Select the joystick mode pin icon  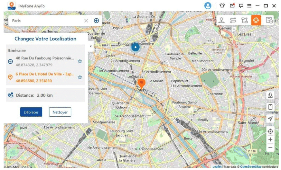click(221, 20)
